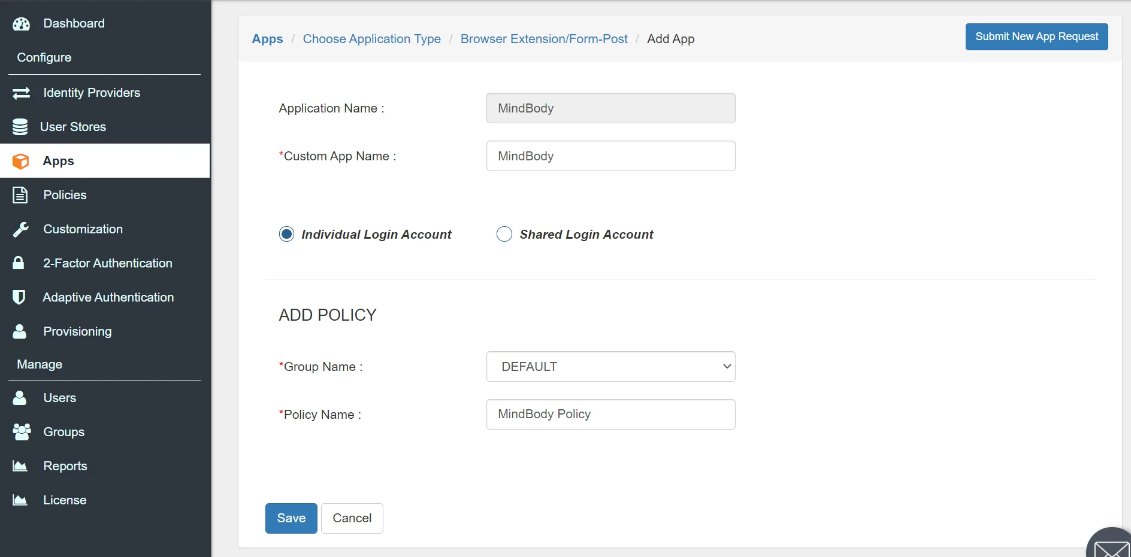The width and height of the screenshot is (1131, 557).
Task: Select the Groups icon under Manage
Action: coord(20,431)
